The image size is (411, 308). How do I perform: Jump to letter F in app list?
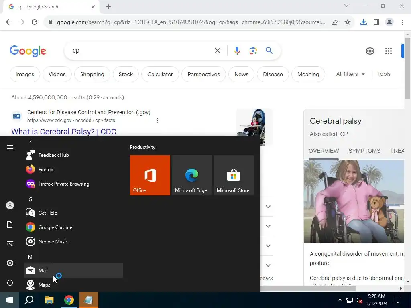click(x=31, y=142)
